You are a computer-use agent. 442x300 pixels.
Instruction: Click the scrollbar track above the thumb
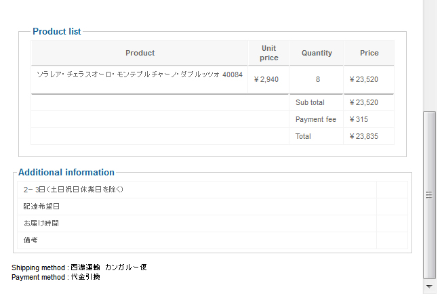coord(428,54)
